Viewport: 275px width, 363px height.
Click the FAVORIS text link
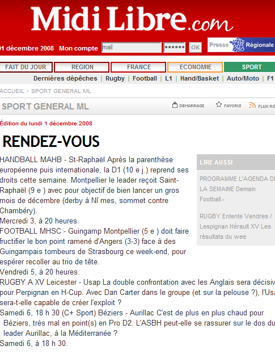(232, 106)
